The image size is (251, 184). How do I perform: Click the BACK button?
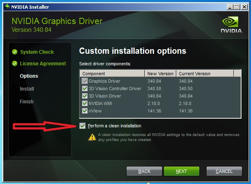coord(144,171)
